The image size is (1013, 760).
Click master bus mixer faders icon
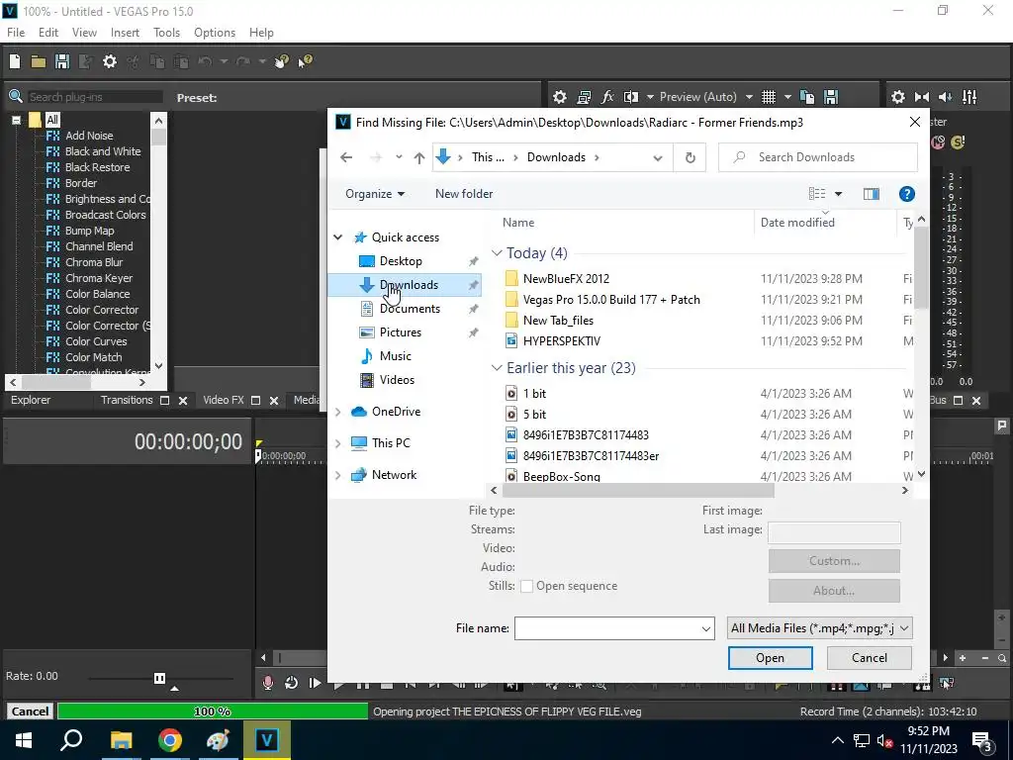[969, 97]
